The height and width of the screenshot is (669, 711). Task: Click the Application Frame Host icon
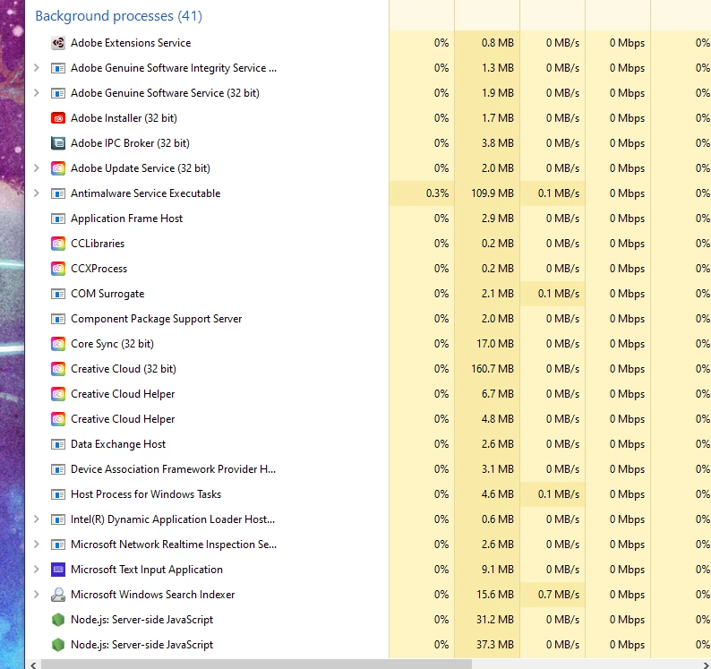tap(58, 219)
